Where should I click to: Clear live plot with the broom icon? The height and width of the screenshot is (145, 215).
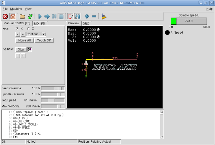coord(104,16)
